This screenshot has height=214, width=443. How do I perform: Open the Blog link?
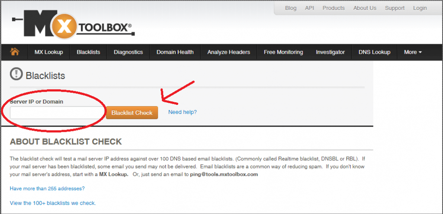click(291, 8)
